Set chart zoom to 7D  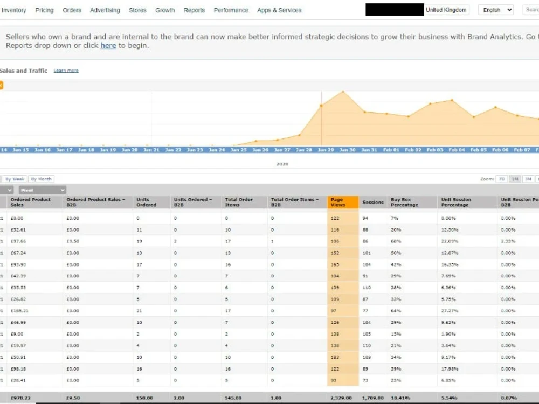pos(502,179)
